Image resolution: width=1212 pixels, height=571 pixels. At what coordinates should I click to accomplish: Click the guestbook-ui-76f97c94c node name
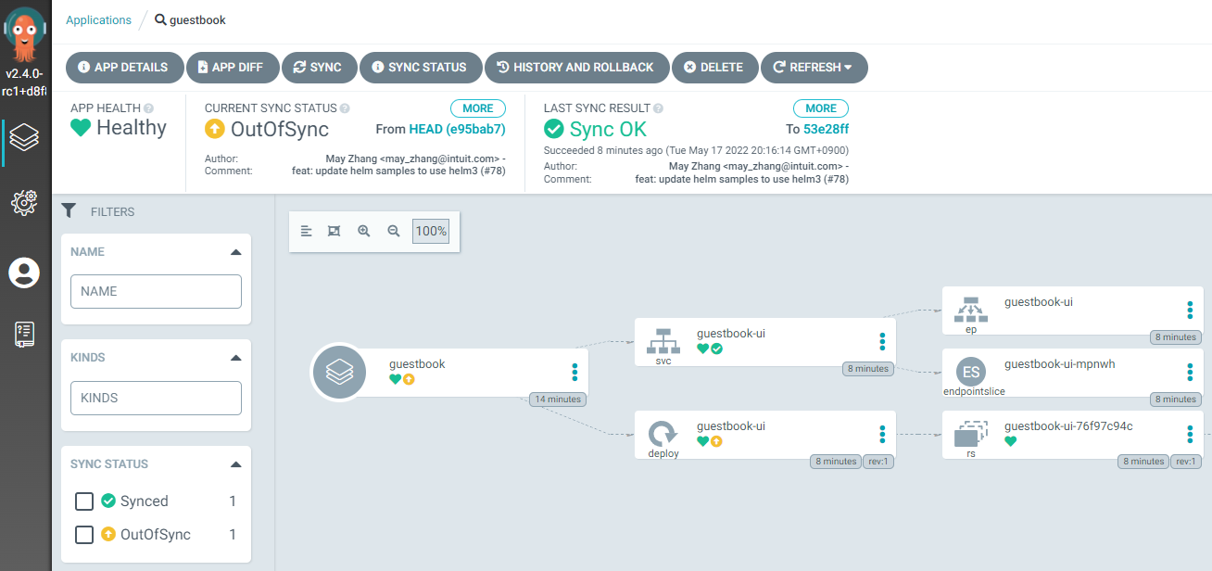click(x=1068, y=426)
